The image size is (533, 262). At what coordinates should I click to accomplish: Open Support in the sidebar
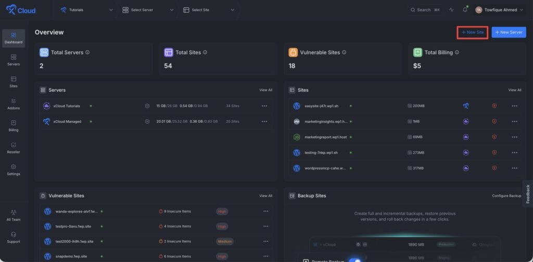coord(14,238)
